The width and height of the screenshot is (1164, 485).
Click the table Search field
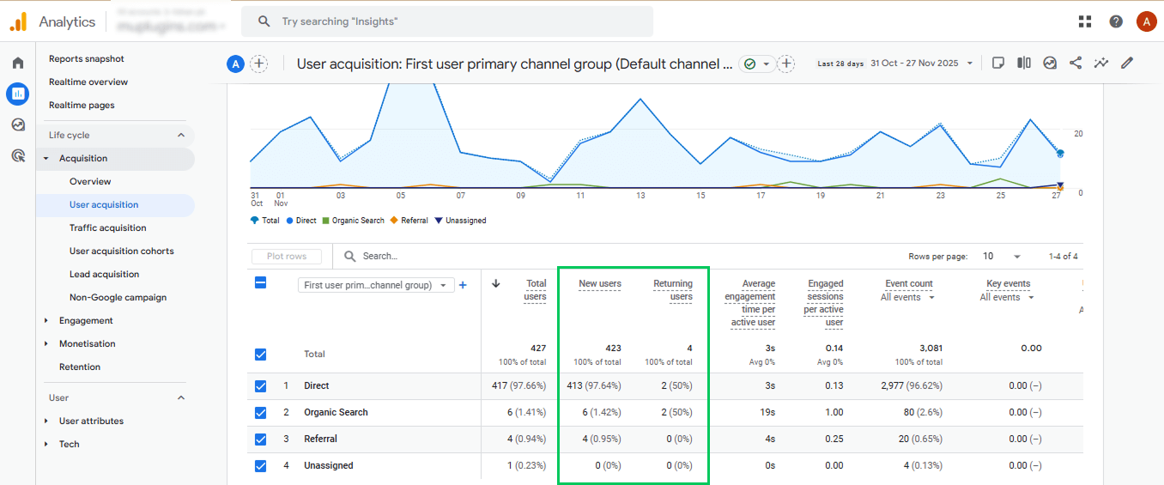(429, 256)
